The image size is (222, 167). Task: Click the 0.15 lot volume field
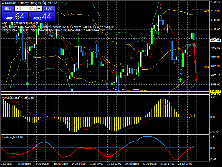click(x=28, y=8)
